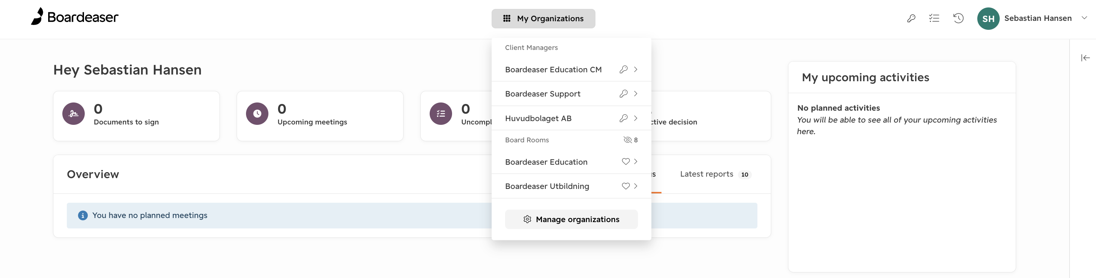
Task: Favorite Boardeaser Education with heart icon
Action: coord(625,161)
